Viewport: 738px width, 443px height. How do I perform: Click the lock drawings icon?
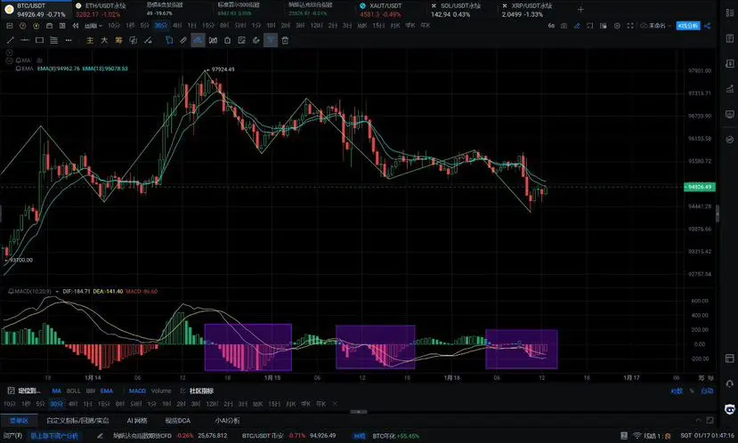[227, 40]
